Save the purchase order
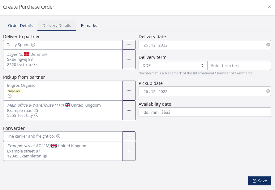 pyautogui.click(x=260, y=181)
